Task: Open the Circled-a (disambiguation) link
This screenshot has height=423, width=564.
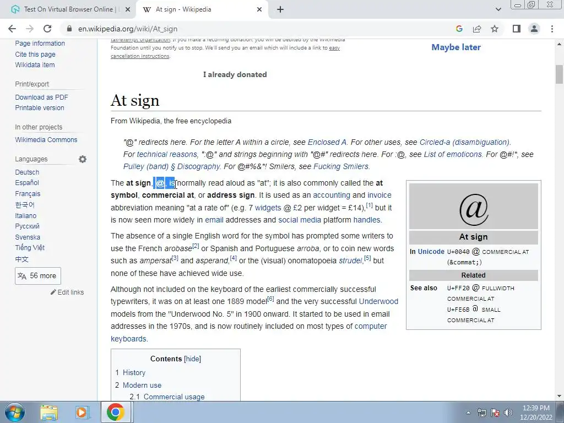Action: (464, 142)
